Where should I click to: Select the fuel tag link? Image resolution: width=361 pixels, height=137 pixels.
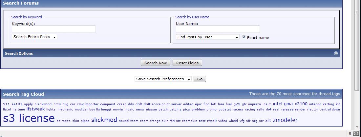tap(229, 104)
